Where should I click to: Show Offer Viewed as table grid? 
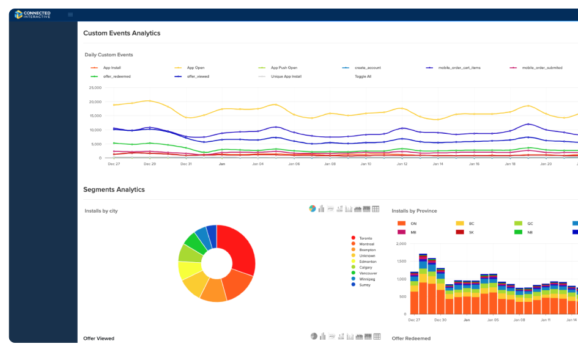point(377,336)
